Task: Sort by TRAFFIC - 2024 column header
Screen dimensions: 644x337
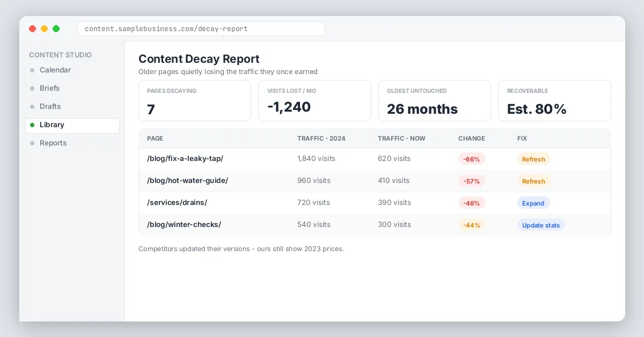Action: pos(321,138)
